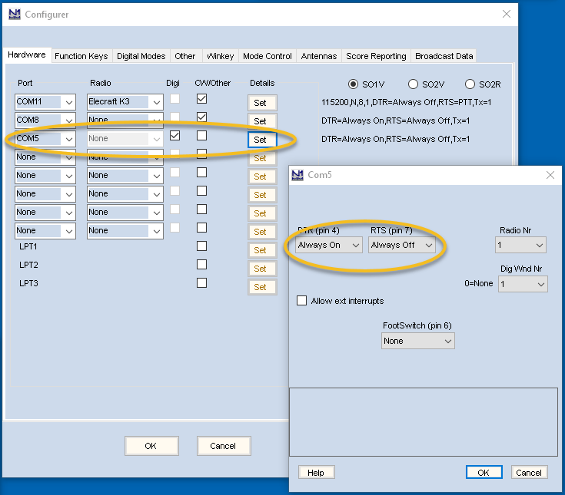Toggle Digi checkbox for COM11 row
Screen dimensions: 565x495
[x=174, y=98]
